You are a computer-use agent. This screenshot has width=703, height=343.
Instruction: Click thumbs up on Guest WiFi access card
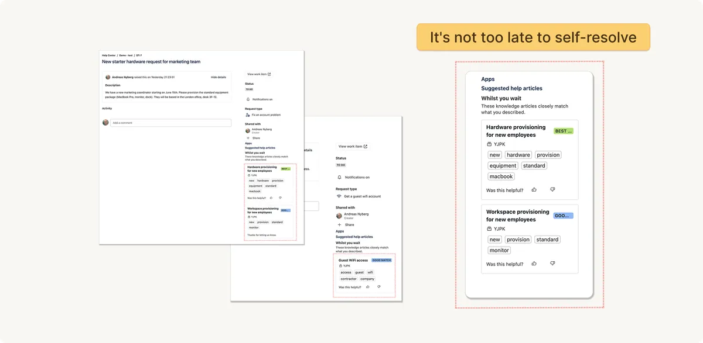[368, 287]
